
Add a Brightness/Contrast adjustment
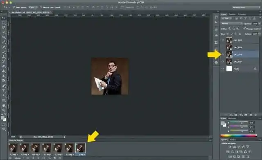tap(230, 147)
